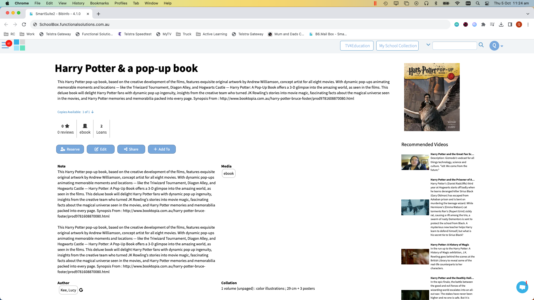534x300 pixels.
Task: Open the Truck bookmarks folder
Action: [184, 34]
